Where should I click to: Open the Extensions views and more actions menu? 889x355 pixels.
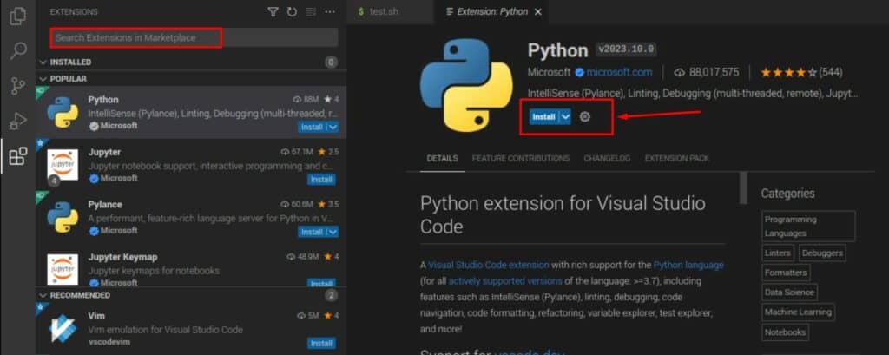coord(329,11)
